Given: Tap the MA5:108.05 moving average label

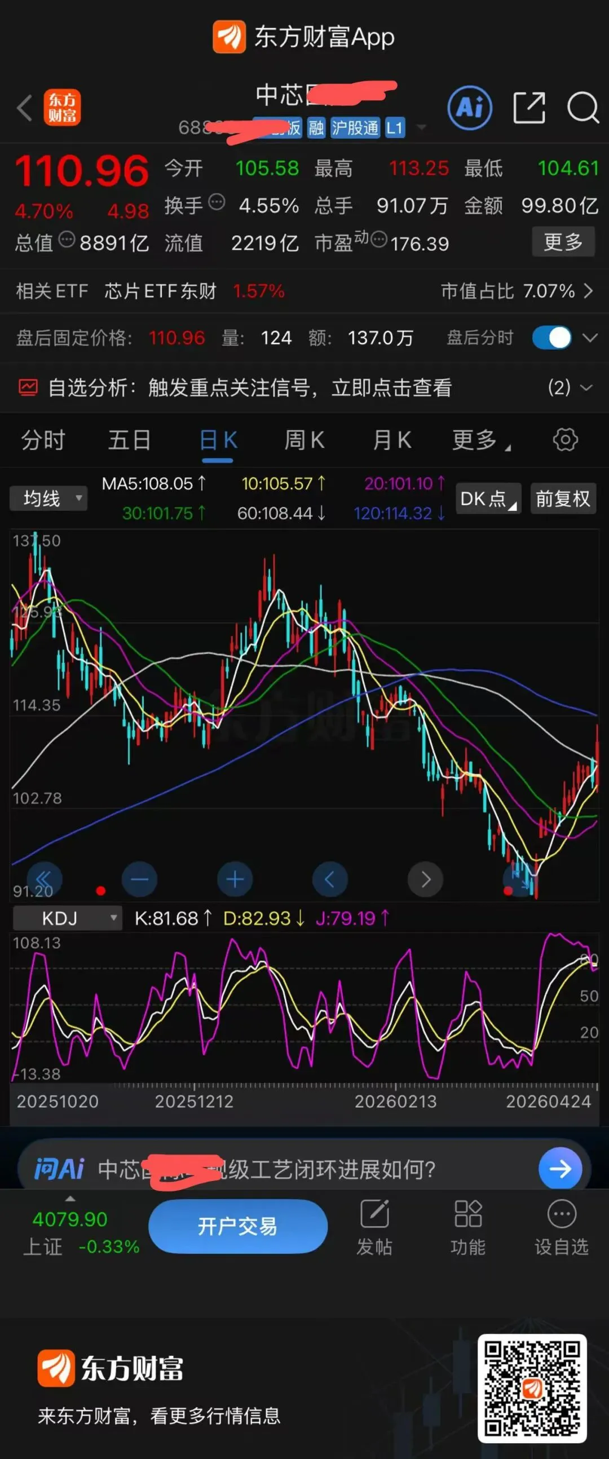Looking at the screenshot, I should [153, 484].
